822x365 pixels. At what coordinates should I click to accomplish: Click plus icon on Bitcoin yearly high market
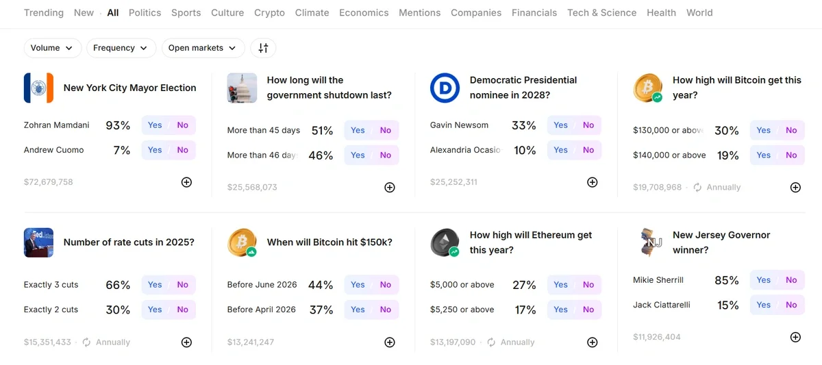click(795, 187)
